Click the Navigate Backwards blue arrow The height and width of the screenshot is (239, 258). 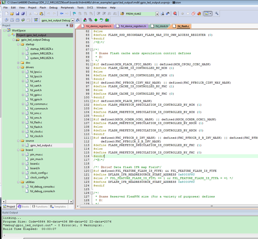point(61,13)
